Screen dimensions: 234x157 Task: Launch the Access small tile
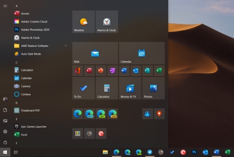coord(89,70)
